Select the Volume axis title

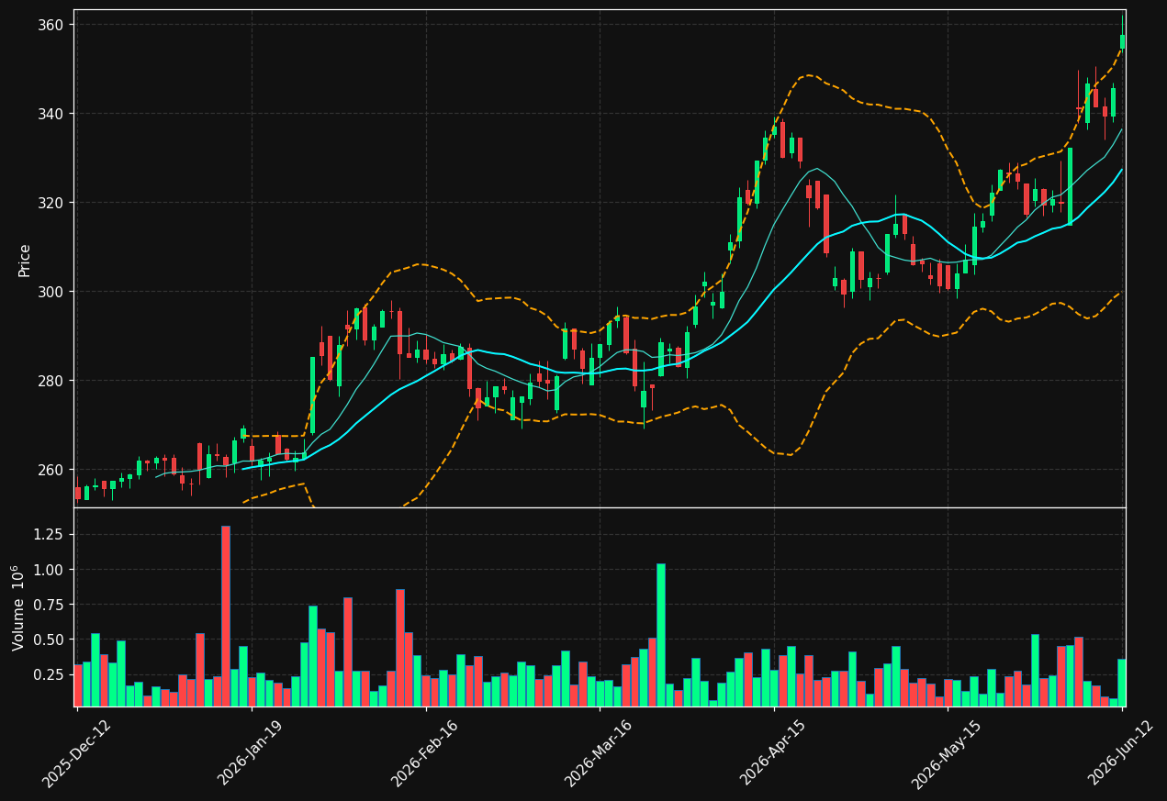pos(18,607)
